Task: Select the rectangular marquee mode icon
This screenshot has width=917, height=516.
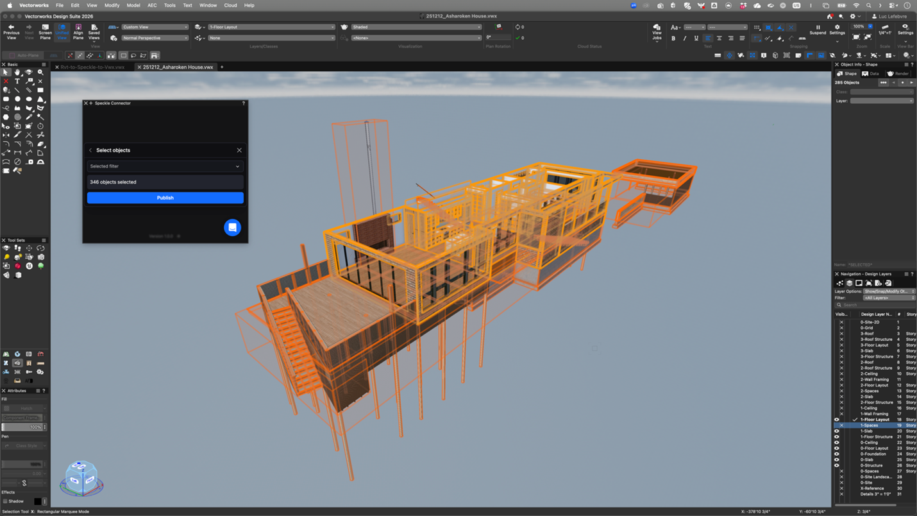Action: 123,56
